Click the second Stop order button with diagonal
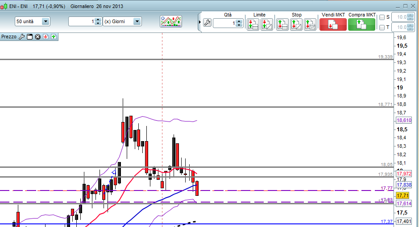Viewport: 419px width, 227px height. [296, 24]
